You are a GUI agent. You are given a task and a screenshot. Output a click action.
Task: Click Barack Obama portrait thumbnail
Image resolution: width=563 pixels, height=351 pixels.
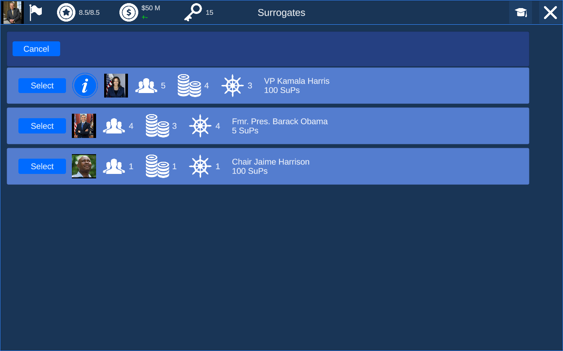[x=84, y=126]
